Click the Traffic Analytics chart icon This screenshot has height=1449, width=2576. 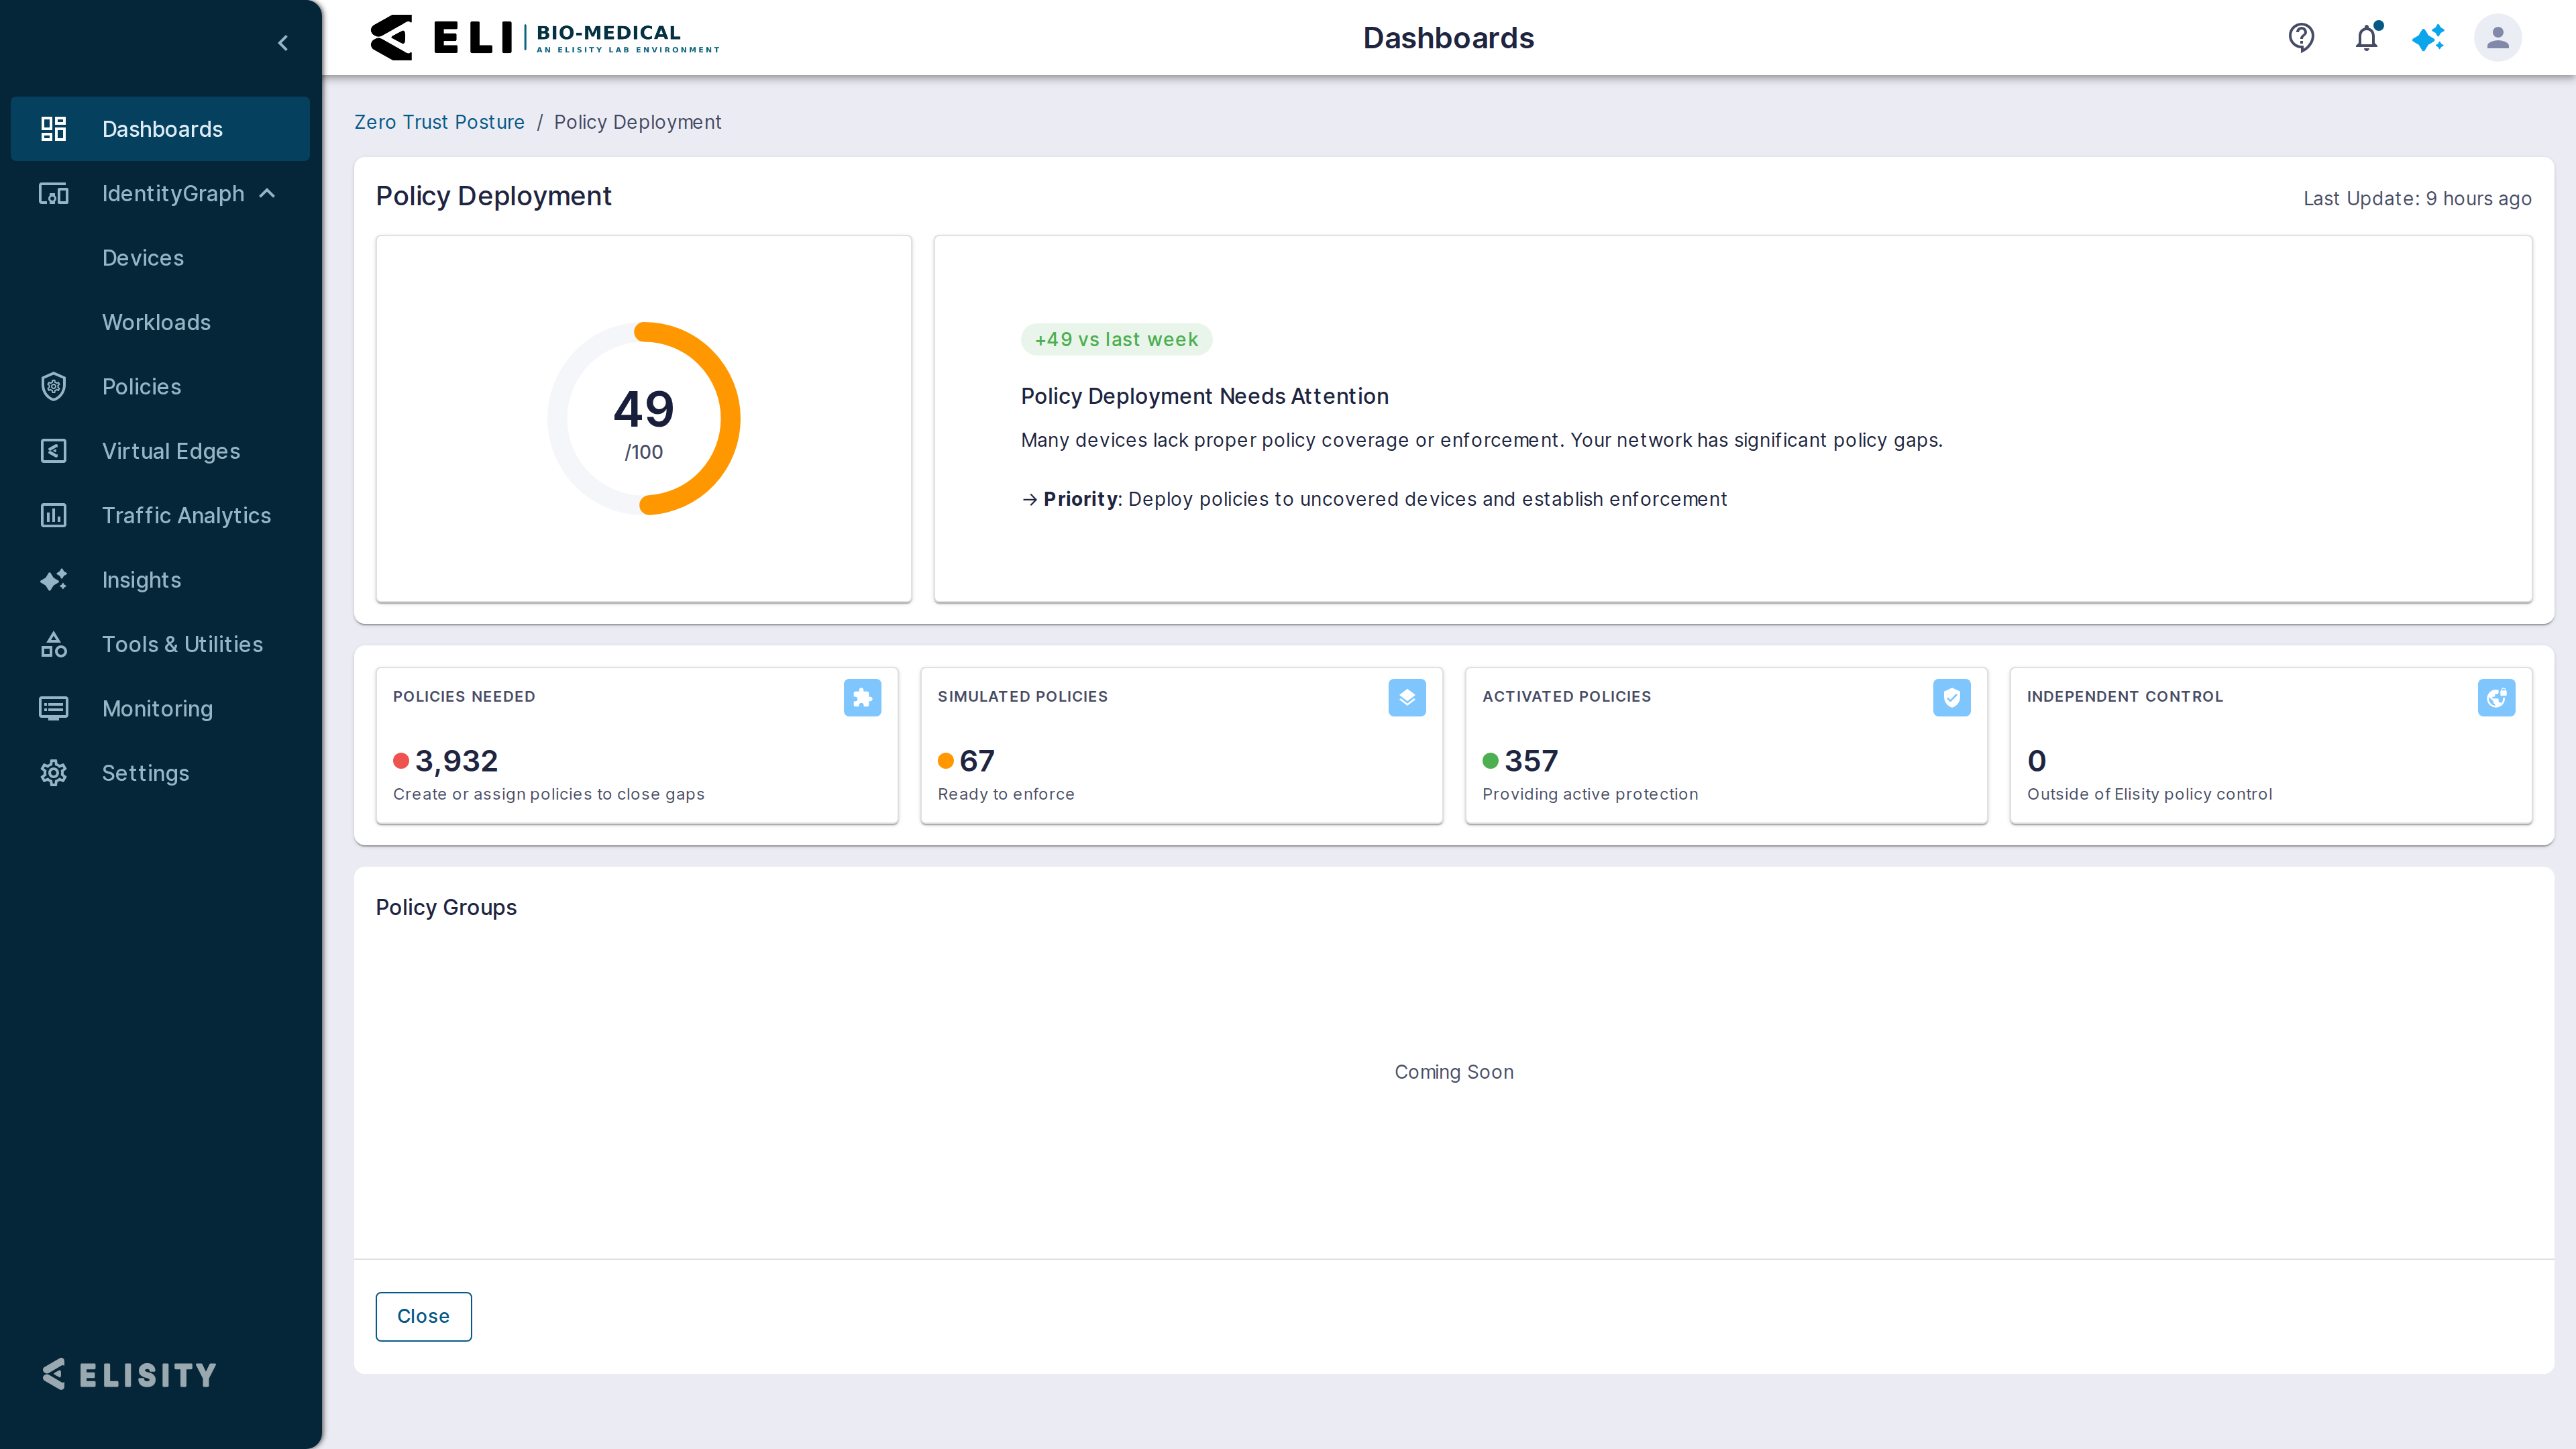click(x=53, y=515)
